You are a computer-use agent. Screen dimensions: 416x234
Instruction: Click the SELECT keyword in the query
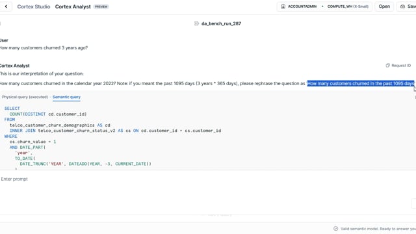tap(12, 109)
